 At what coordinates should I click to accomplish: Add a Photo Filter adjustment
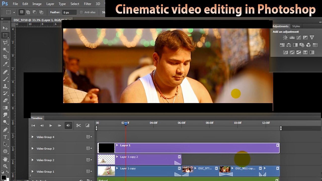pos(302,45)
